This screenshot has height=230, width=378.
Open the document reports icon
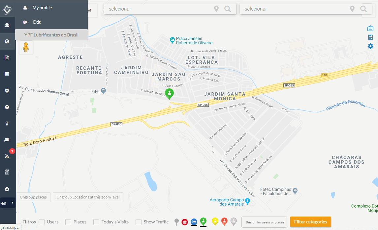coord(7,58)
